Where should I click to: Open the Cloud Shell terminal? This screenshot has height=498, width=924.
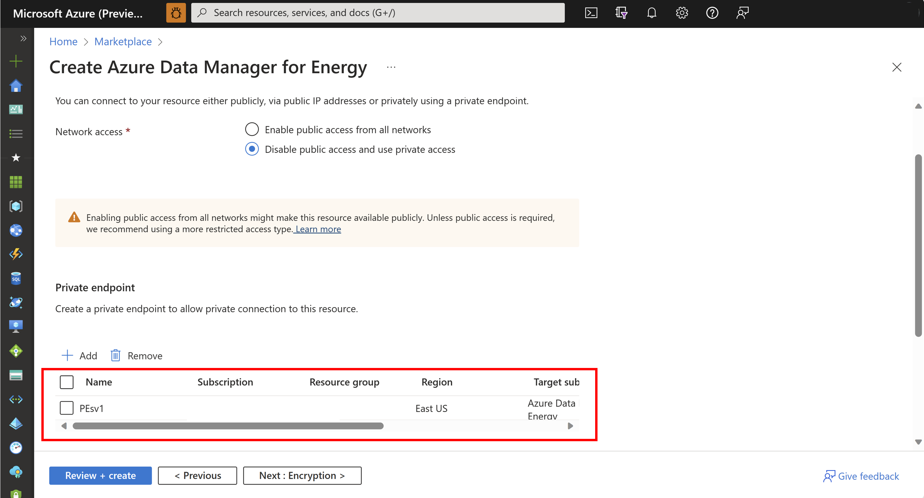(x=590, y=12)
